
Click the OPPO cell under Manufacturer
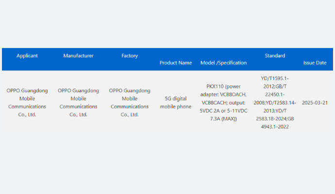tap(78, 102)
